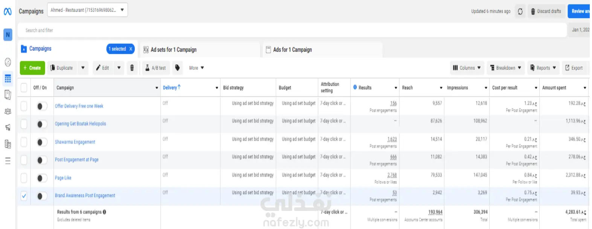
Task: Check the Shawarma Engagement row checkbox
Action: click(24, 142)
